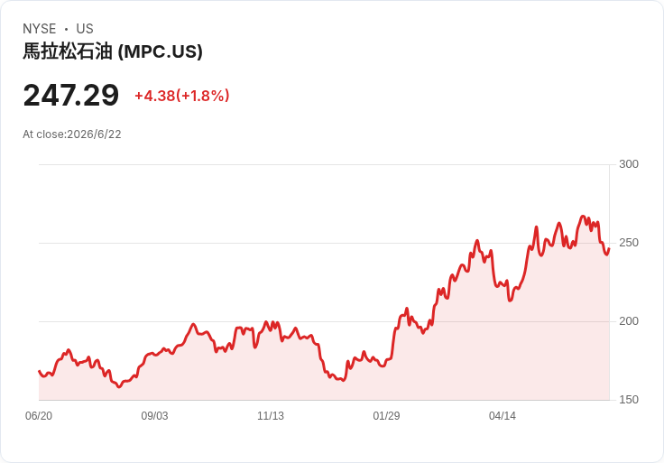This screenshot has width=664, height=463.
Task: Click the price change +4.38(+1.8%)
Action: pyautogui.click(x=182, y=96)
